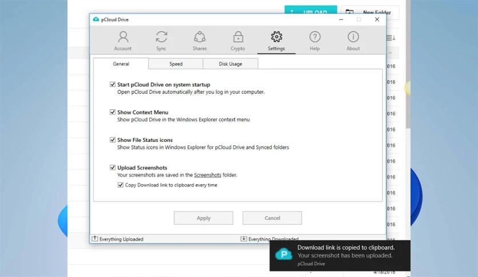The width and height of the screenshot is (478, 277).
Task: Open the About info section
Action: coord(353,41)
